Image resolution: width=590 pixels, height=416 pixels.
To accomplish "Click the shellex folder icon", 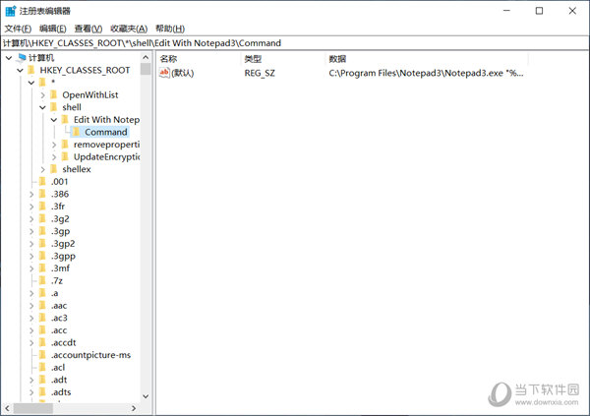I will 54,169.
